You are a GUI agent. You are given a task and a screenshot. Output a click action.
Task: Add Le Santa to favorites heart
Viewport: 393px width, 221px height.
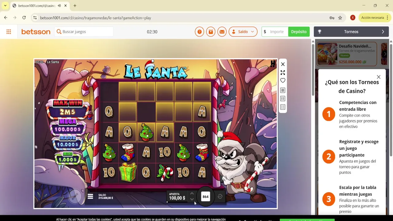tap(283, 80)
